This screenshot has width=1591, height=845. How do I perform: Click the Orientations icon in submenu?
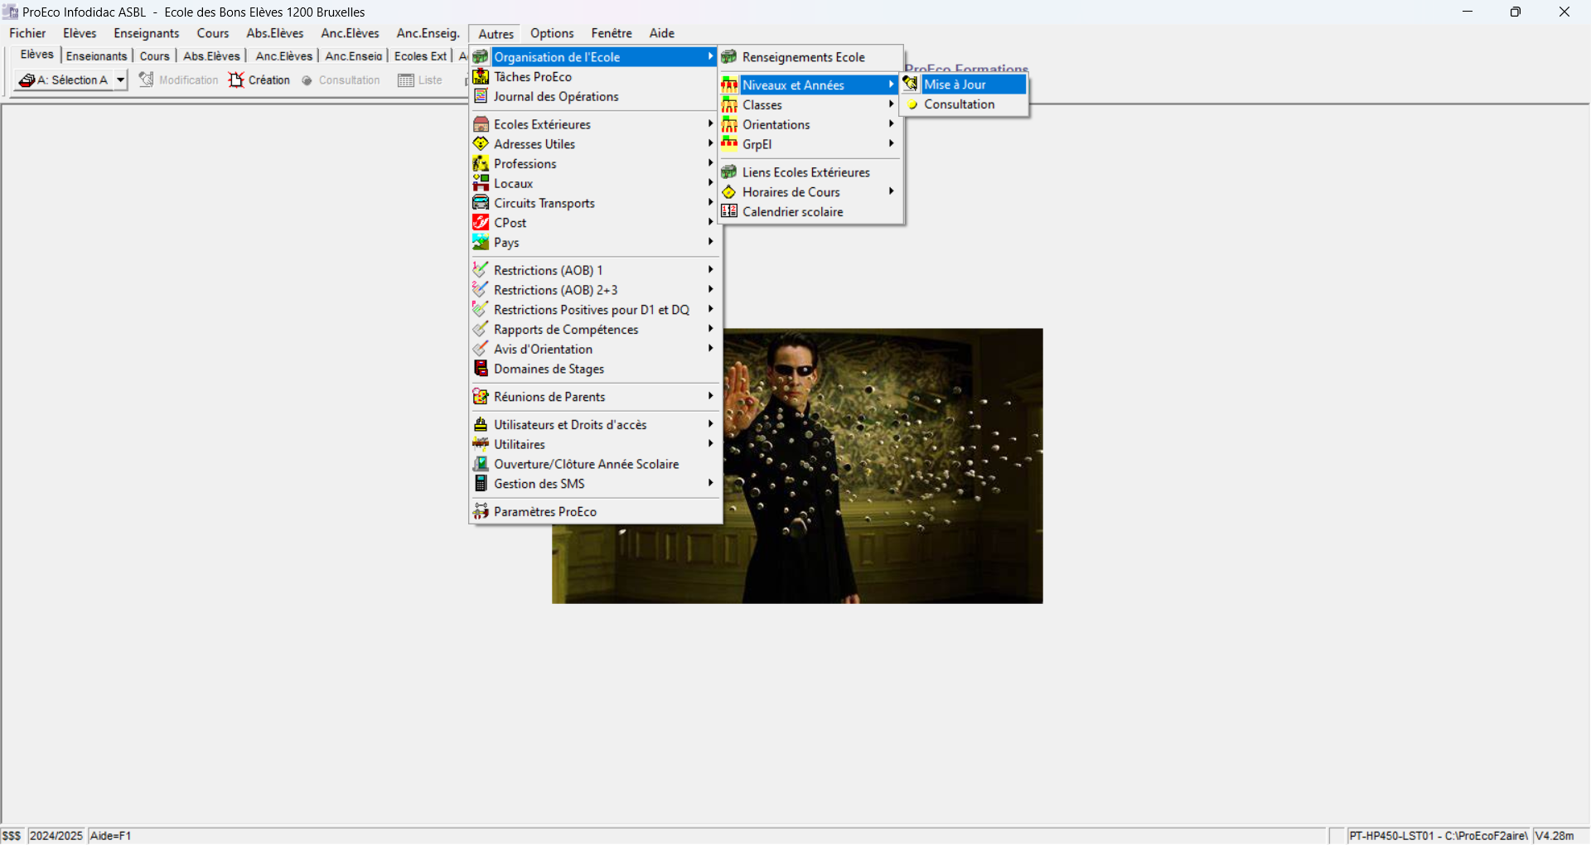point(729,124)
